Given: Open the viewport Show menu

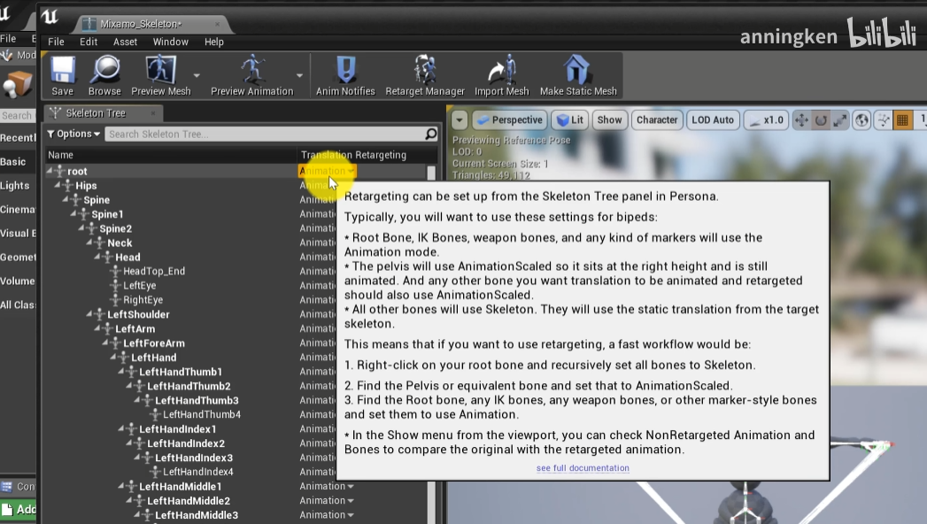Looking at the screenshot, I should pos(609,119).
